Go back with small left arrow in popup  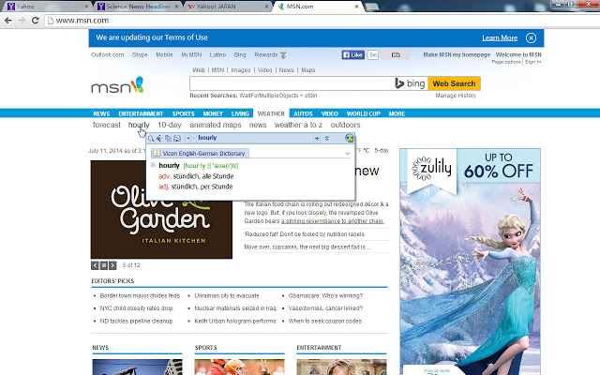click(188, 138)
